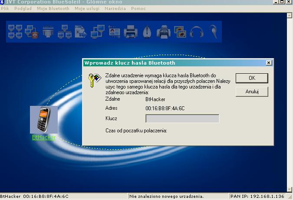Confirm the passkey with OK
293x200 pixels.
point(252,78)
